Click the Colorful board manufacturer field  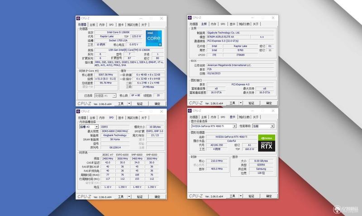(231, 141)
